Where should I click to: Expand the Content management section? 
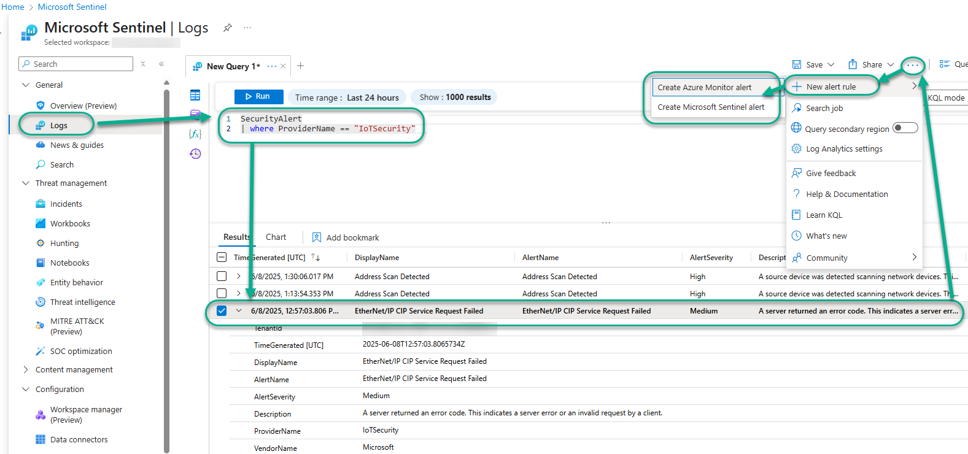(x=26, y=369)
